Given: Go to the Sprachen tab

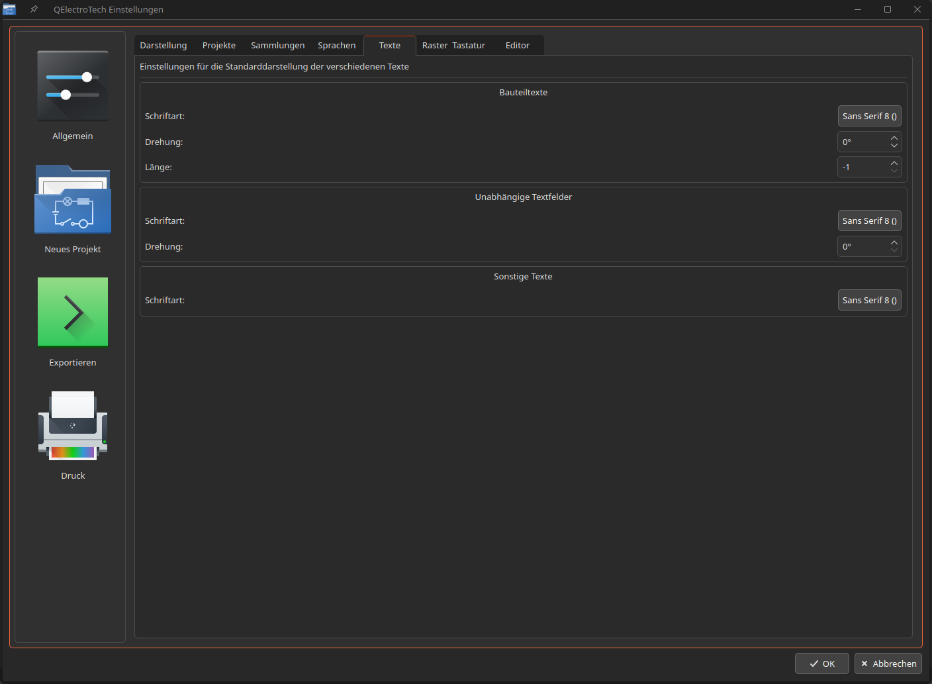Looking at the screenshot, I should (336, 46).
